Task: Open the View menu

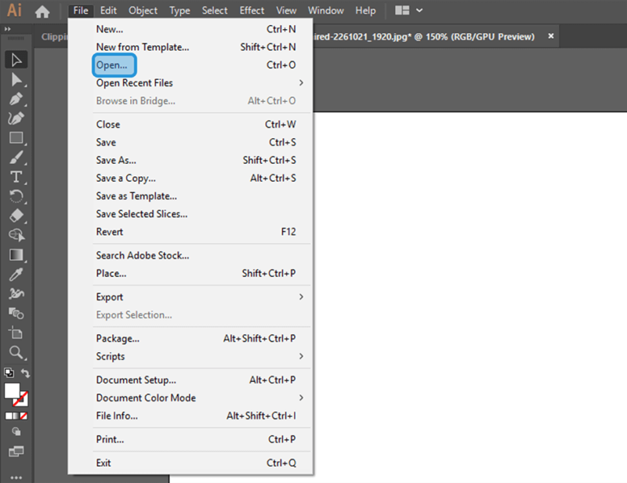Action: coord(286,10)
